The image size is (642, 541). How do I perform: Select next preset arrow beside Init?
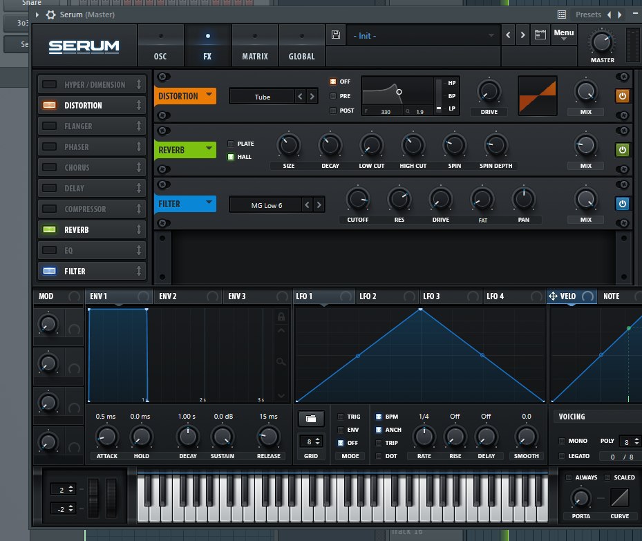pos(523,35)
